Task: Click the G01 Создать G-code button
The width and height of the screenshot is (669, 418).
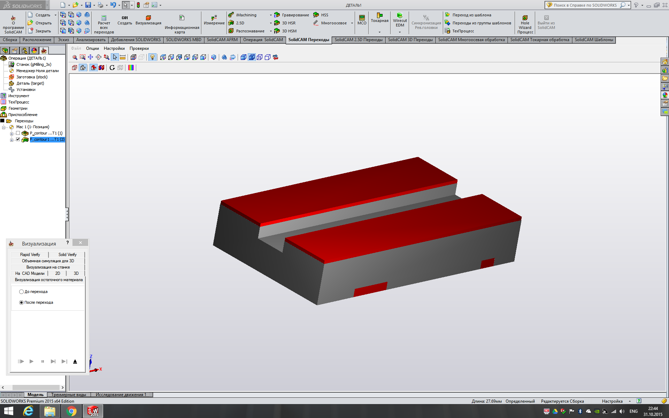Action: 124,20
